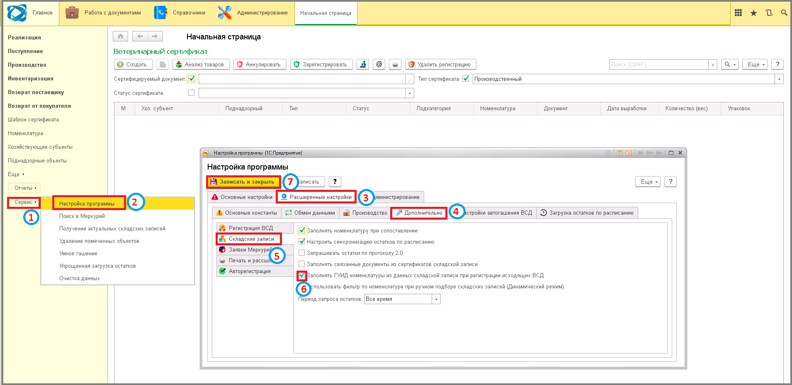The height and width of the screenshot is (385, 792).
Task: Click the briefcase icon of Работа с документами
Action: 72,13
